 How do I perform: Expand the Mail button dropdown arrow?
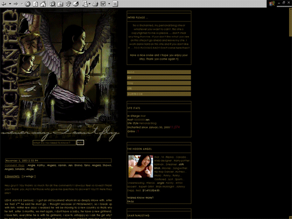tap(89, 4)
